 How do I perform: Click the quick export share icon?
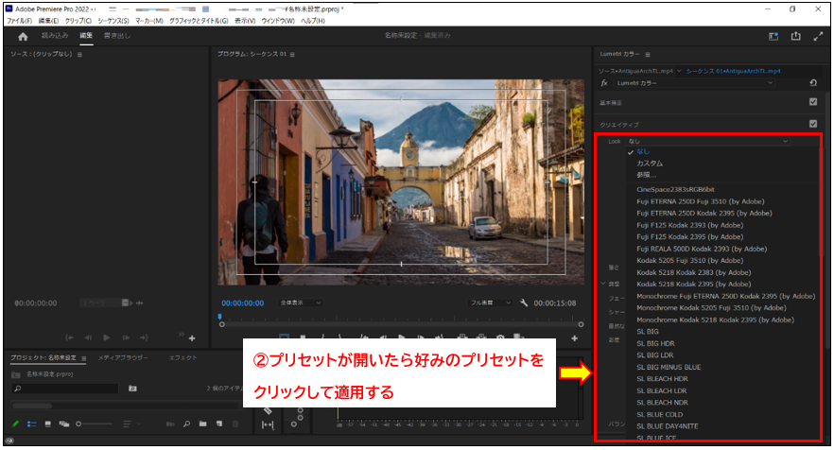point(796,36)
